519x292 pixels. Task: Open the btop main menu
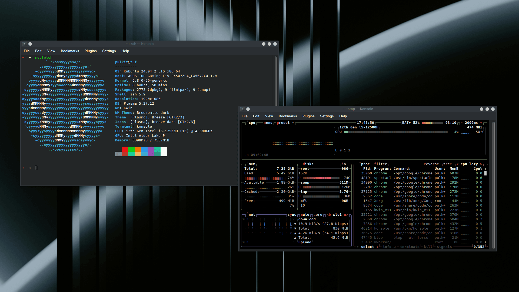(x=268, y=122)
